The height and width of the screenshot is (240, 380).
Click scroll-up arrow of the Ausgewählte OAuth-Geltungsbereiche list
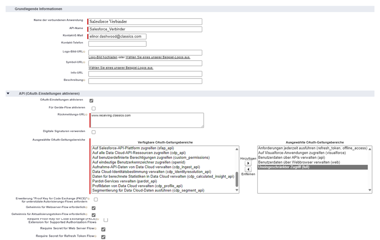(x=370, y=149)
